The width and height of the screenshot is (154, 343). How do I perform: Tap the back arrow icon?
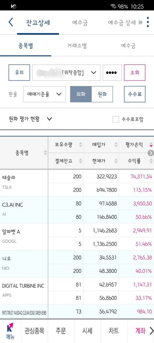click(x=11, y=22)
